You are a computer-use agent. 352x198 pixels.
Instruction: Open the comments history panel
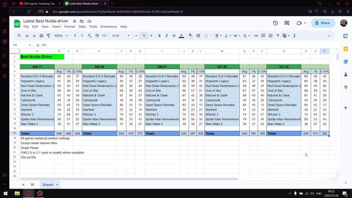(x=287, y=23)
